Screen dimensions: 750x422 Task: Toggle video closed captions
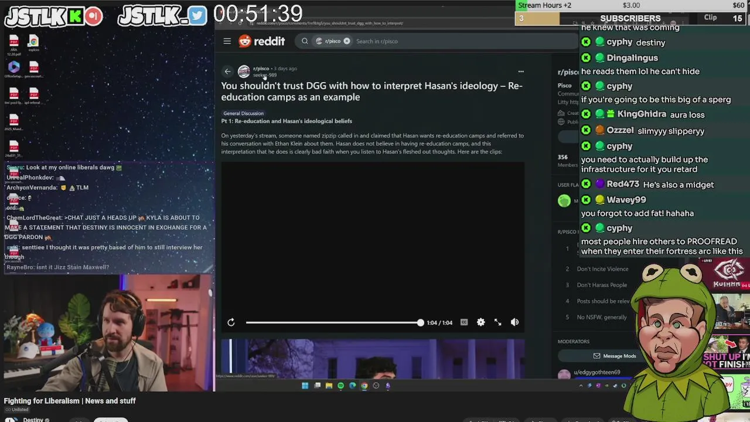pos(464,322)
